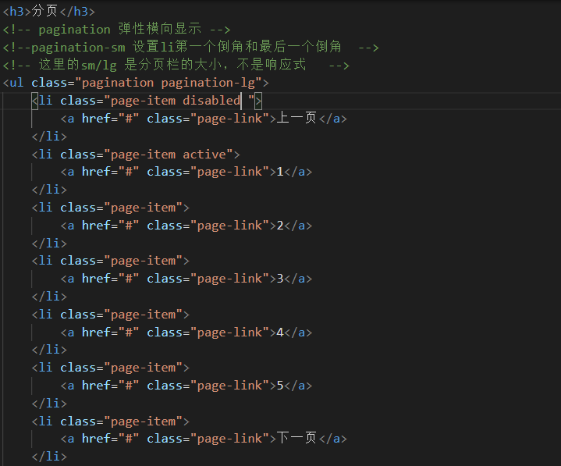Click the page number 2 inside the anchor
The image size is (561, 466).
(x=280, y=226)
